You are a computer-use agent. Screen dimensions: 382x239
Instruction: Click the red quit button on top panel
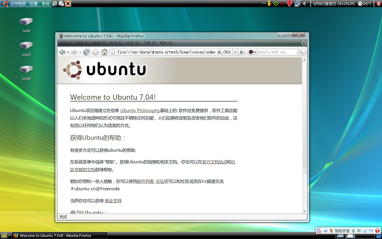point(378,4)
